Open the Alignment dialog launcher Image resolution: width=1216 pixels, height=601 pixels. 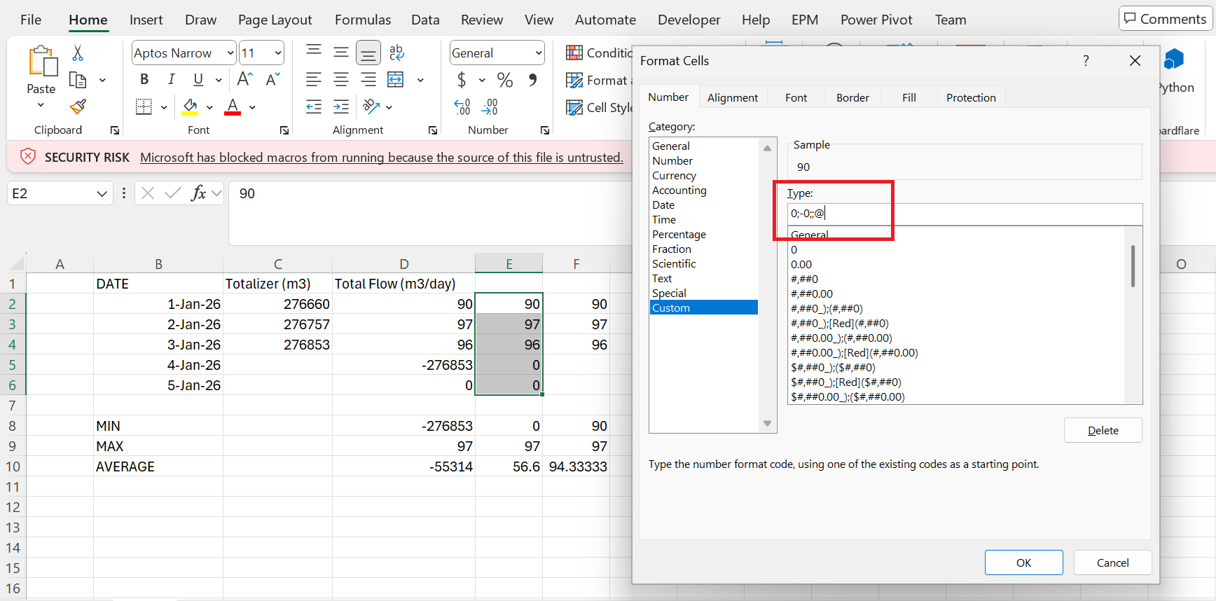tap(433, 130)
